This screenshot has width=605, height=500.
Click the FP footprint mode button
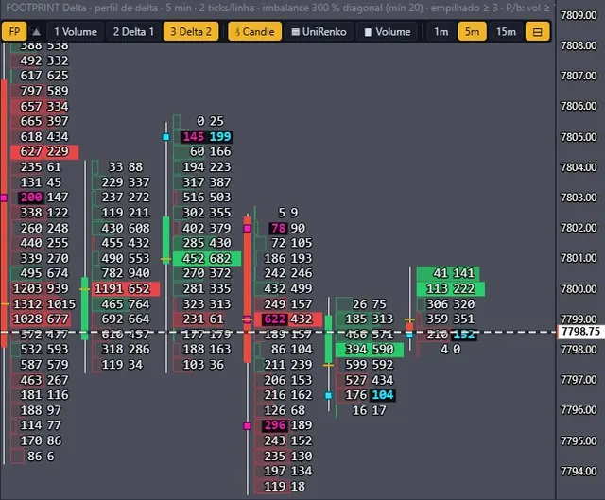pos(14,31)
